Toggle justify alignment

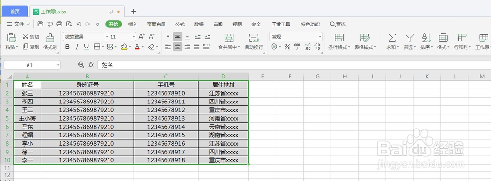pos(197,47)
